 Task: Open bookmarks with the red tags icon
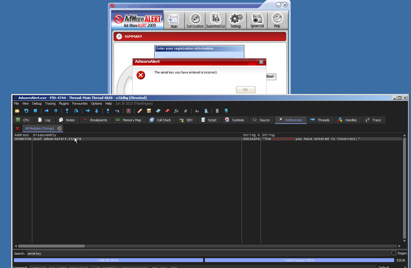click(167, 111)
